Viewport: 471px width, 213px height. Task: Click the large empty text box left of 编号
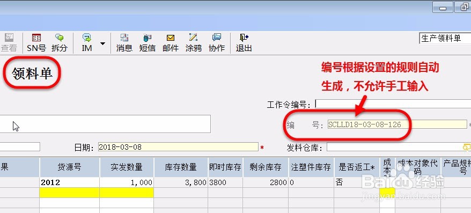pos(105,124)
